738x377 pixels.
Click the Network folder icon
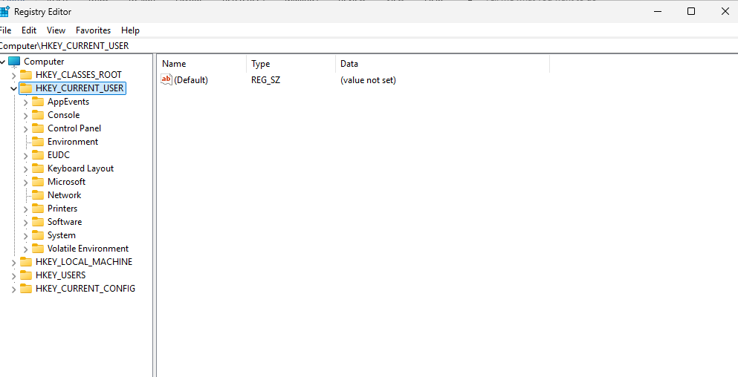point(38,195)
